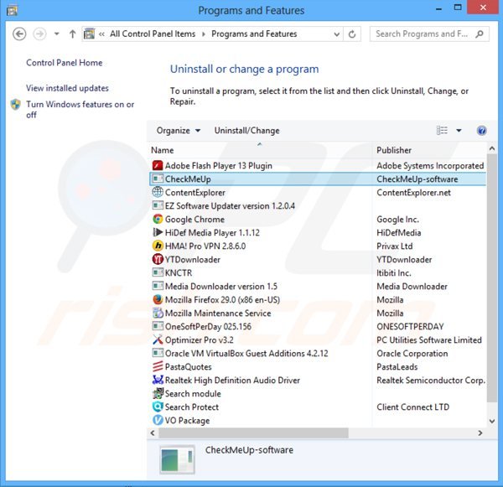Select the 'Google Inc.' publisher cell
The height and width of the screenshot is (487, 503).
[397, 220]
